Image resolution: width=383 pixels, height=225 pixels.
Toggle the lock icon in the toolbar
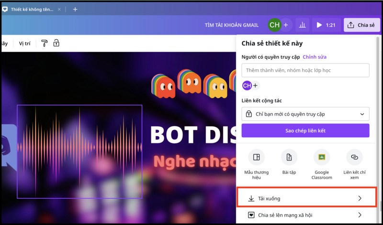coord(56,43)
